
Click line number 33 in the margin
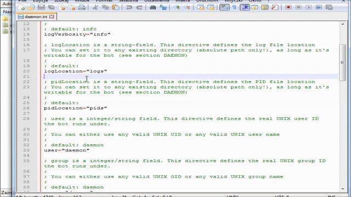tap(26, 150)
